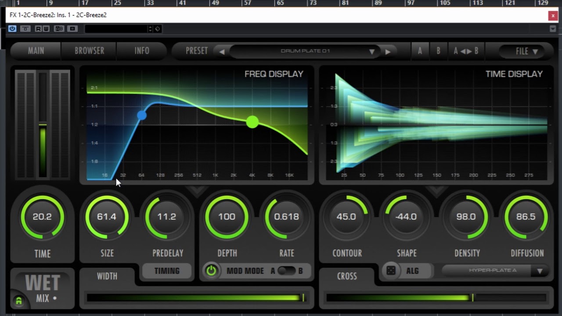This screenshot has width=562, height=316.
Task: Click the TIMING button
Action: click(167, 271)
